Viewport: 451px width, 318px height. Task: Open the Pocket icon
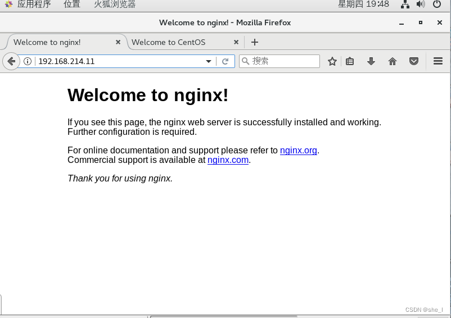414,61
